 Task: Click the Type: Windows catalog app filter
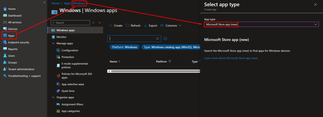pyautogui.click(x=171, y=47)
